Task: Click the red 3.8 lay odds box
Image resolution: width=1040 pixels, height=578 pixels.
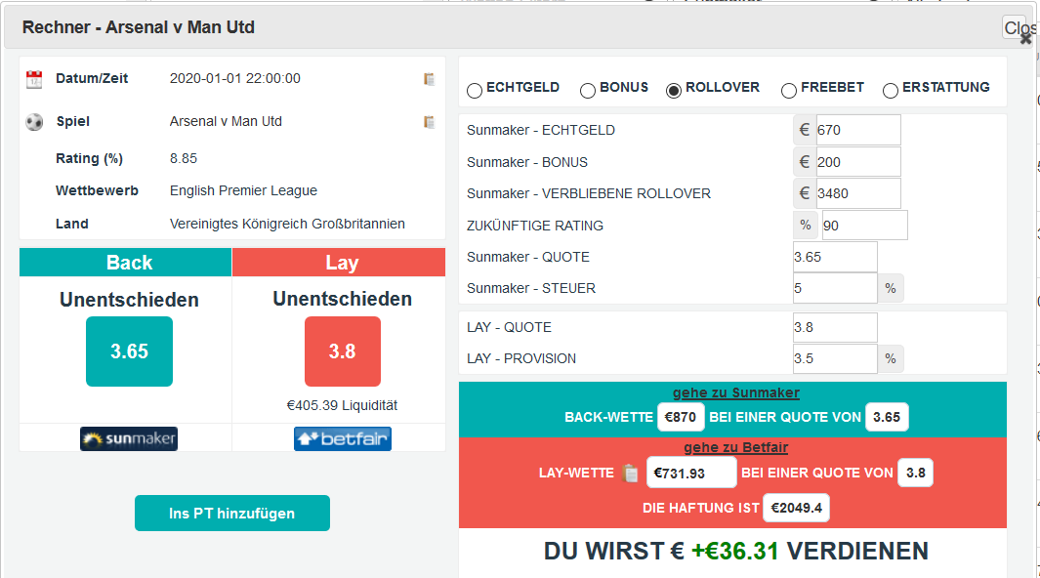Action: point(342,351)
